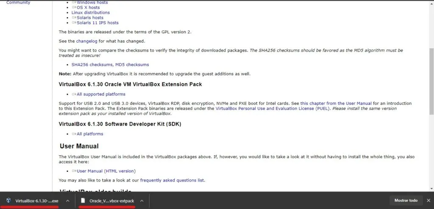Click the scrollbar down arrow
The width and height of the screenshot is (434, 209).
click(x=431, y=189)
